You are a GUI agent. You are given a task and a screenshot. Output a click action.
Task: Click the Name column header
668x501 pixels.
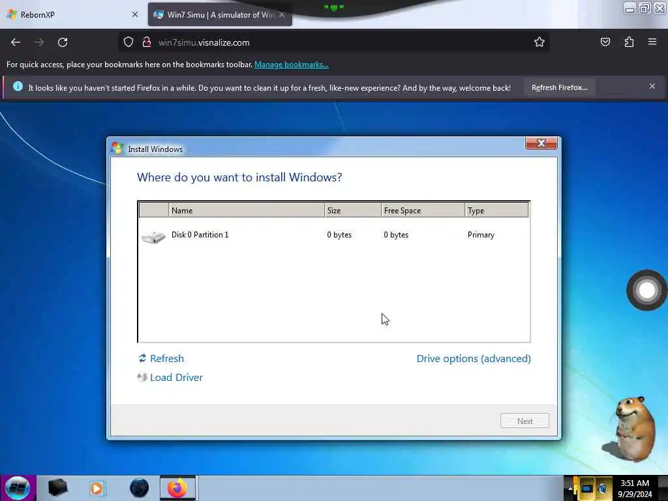[x=247, y=211]
